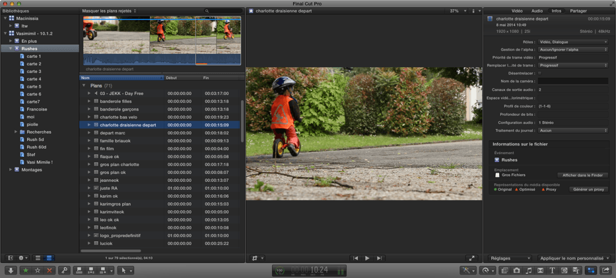Viewport: 616px width, 278px height.
Task: Click the red Reject X button
Action: (49, 270)
